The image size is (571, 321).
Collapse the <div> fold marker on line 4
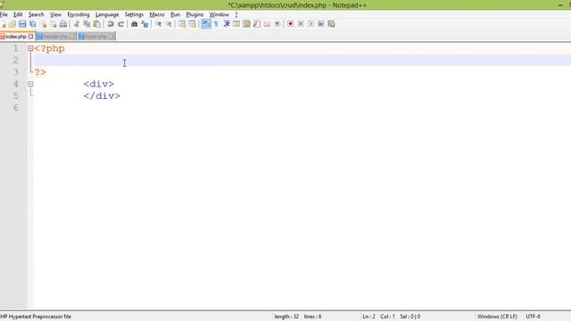click(x=30, y=84)
